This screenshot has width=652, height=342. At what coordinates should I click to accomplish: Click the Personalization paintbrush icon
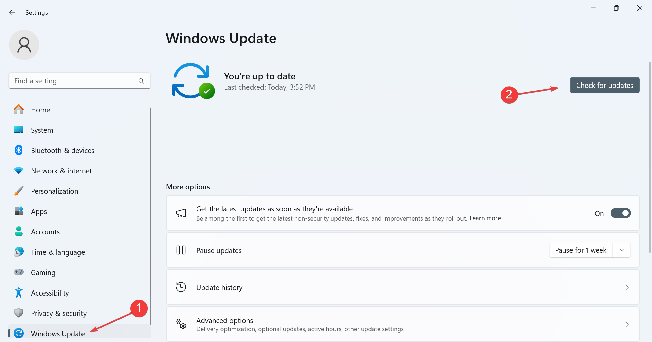coord(19,191)
